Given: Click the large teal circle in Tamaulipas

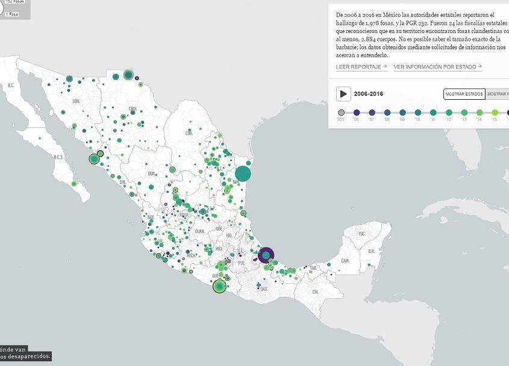Looking at the screenshot, I should (x=242, y=174).
